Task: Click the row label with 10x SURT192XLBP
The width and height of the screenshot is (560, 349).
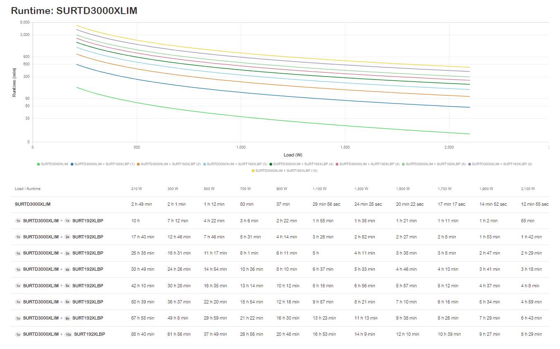Action: pyautogui.click(x=60, y=334)
